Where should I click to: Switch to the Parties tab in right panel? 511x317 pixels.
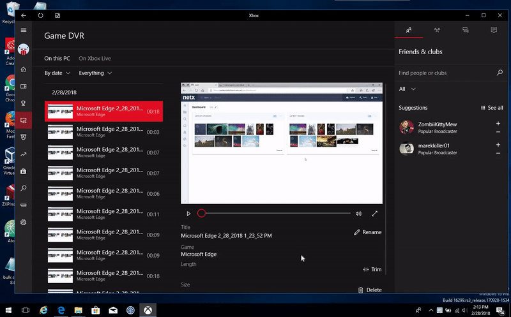point(437,30)
